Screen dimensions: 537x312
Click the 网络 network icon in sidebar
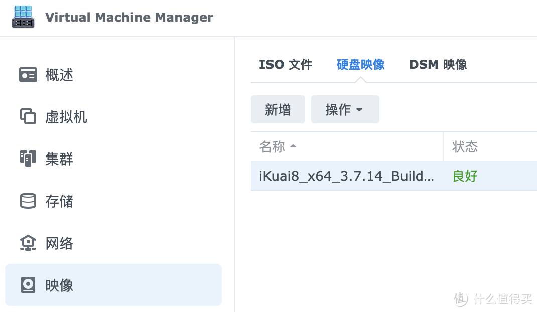point(28,243)
